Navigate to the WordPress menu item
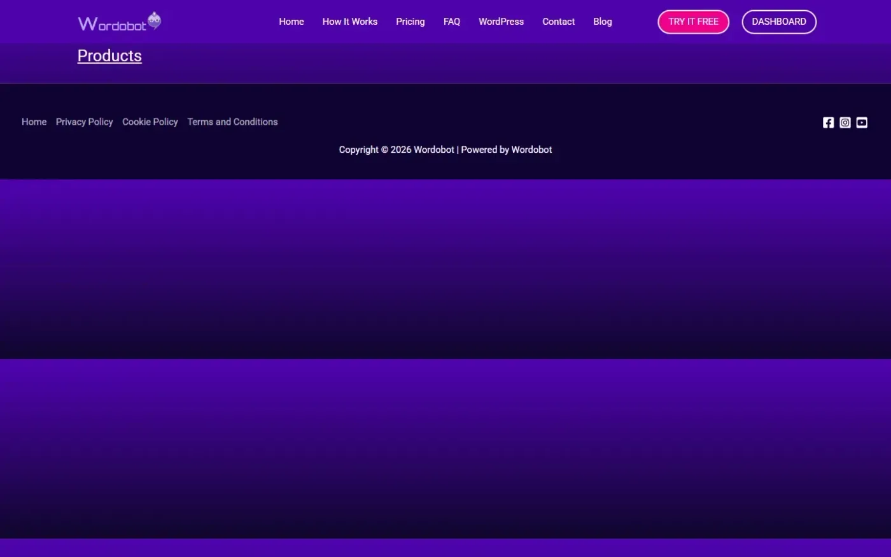 pyautogui.click(x=502, y=22)
